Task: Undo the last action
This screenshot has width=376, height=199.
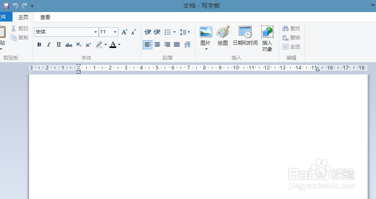Action: click(15, 5)
